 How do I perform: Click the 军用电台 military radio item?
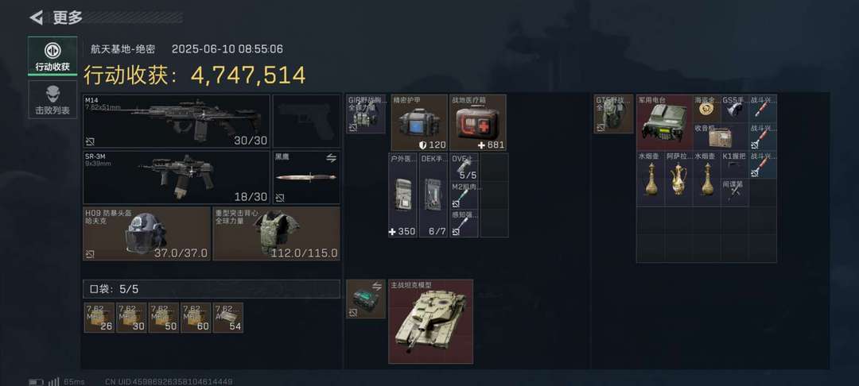click(x=664, y=122)
